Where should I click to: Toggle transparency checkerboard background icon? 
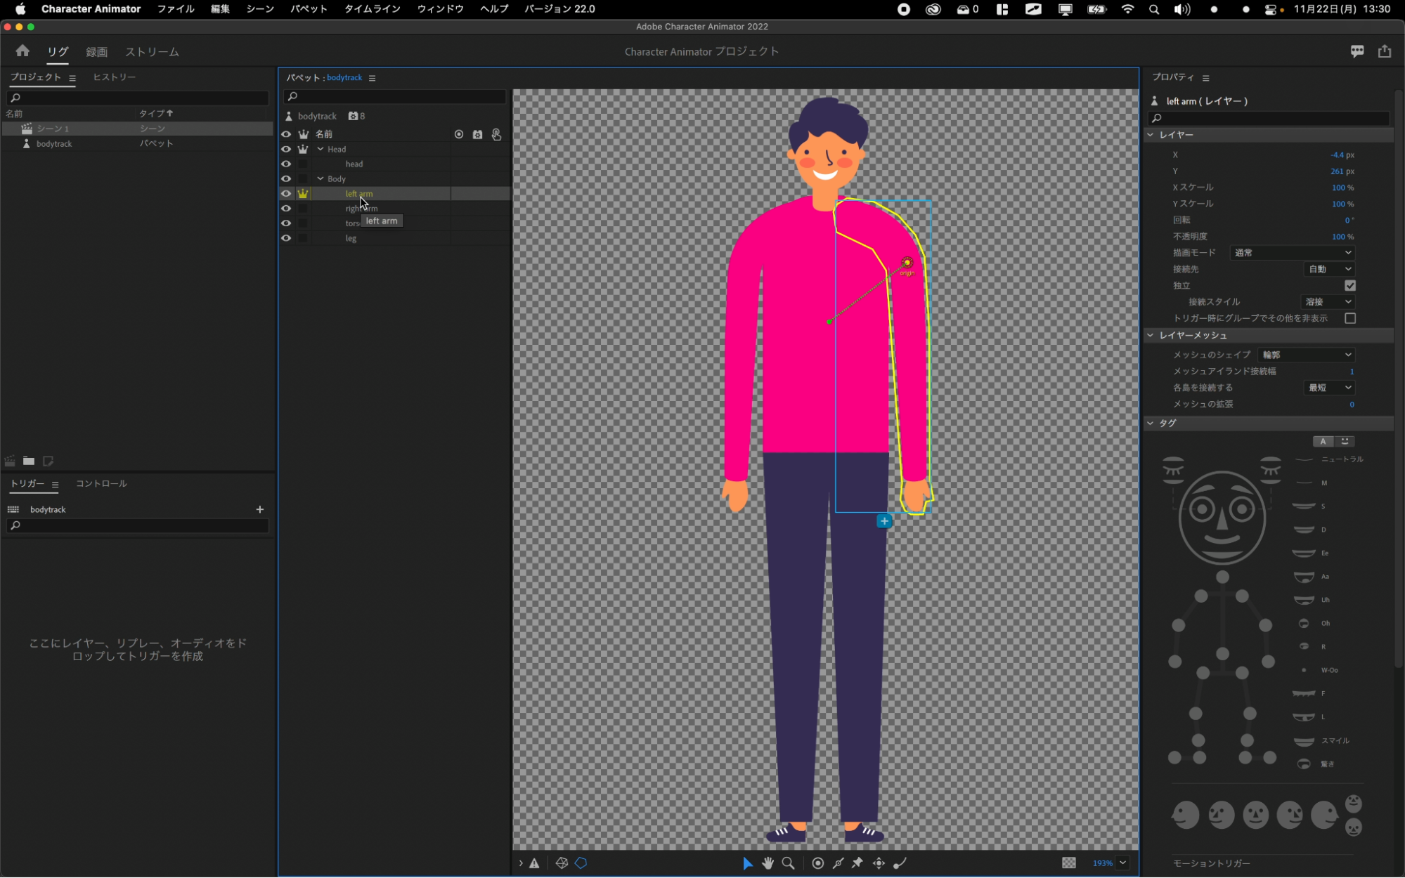(1068, 863)
